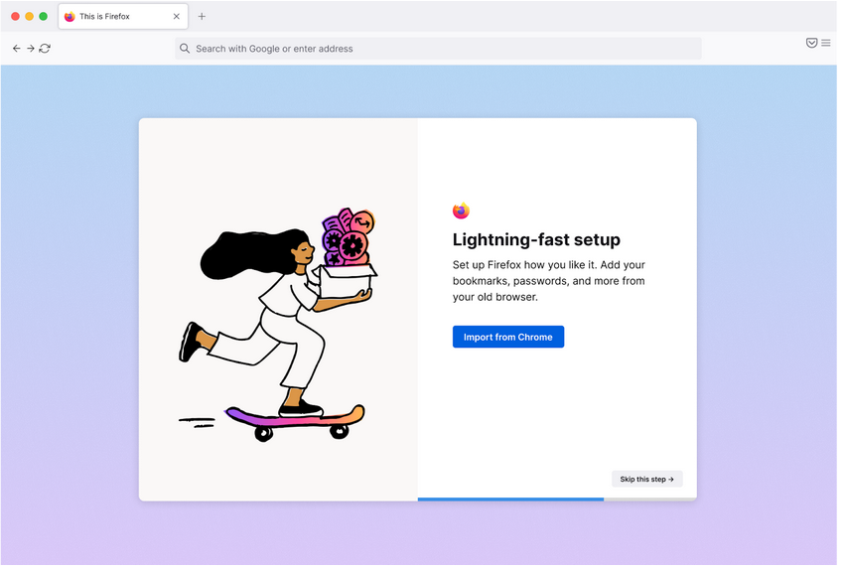Click the Lightning-fast setup heading
The width and height of the screenshot is (844, 570).
pos(536,239)
